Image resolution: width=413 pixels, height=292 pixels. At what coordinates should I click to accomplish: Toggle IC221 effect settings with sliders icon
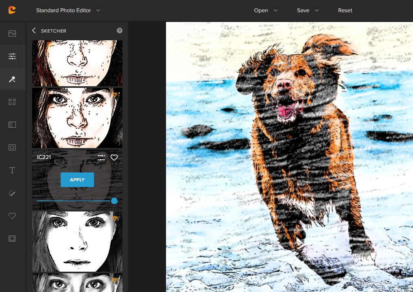pyautogui.click(x=101, y=158)
